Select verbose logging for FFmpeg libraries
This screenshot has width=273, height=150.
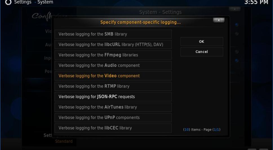tap(113, 55)
